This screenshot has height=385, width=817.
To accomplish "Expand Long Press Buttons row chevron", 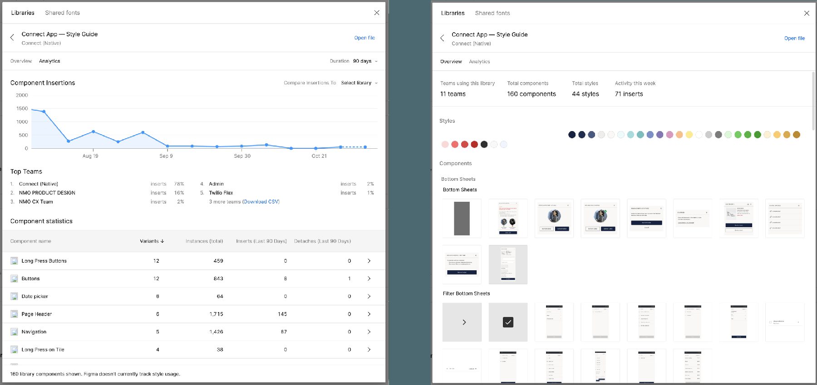I will (x=369, y=261).
